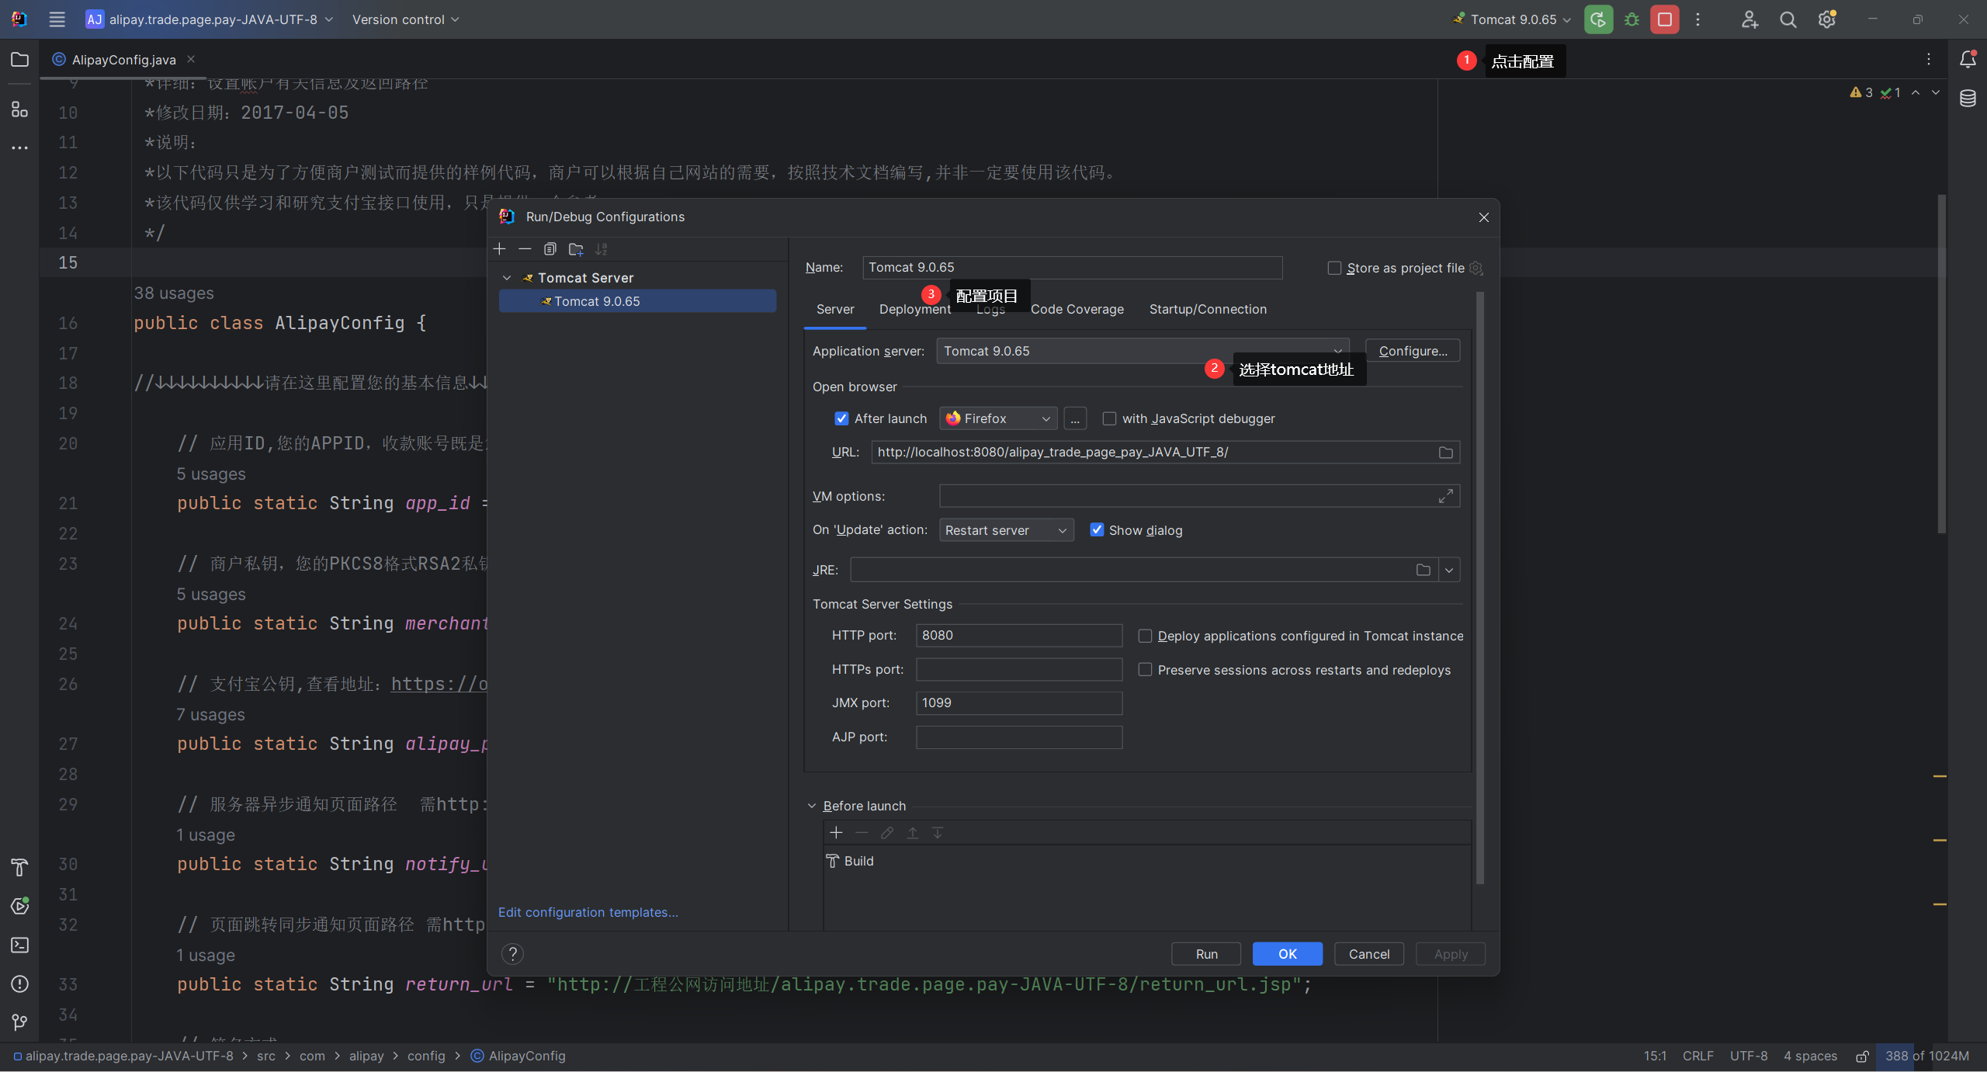Open the Notifications bell
This screenshot has height=1072, width=1987.
(x=1968, y=60)
